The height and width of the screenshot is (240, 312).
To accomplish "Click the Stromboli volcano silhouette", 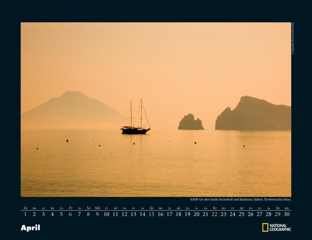I will coord(73,108).
